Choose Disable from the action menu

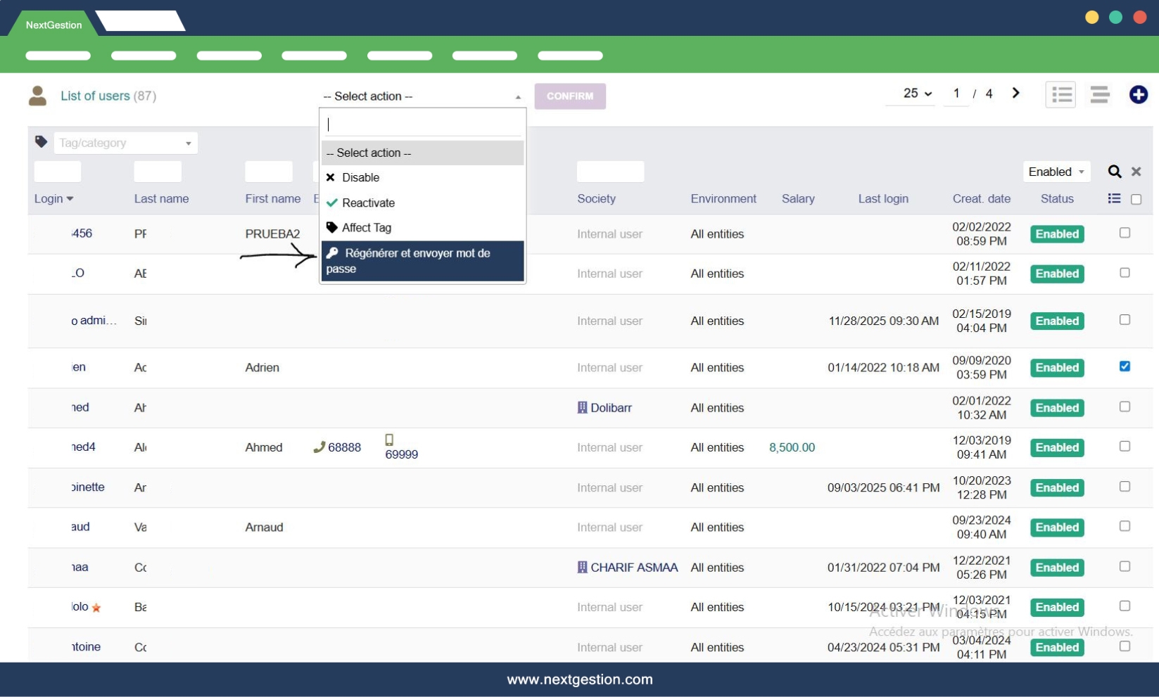360,178
